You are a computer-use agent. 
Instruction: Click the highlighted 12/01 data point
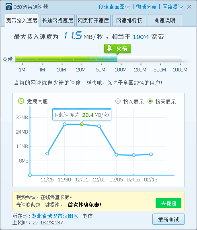click(82, 124)
